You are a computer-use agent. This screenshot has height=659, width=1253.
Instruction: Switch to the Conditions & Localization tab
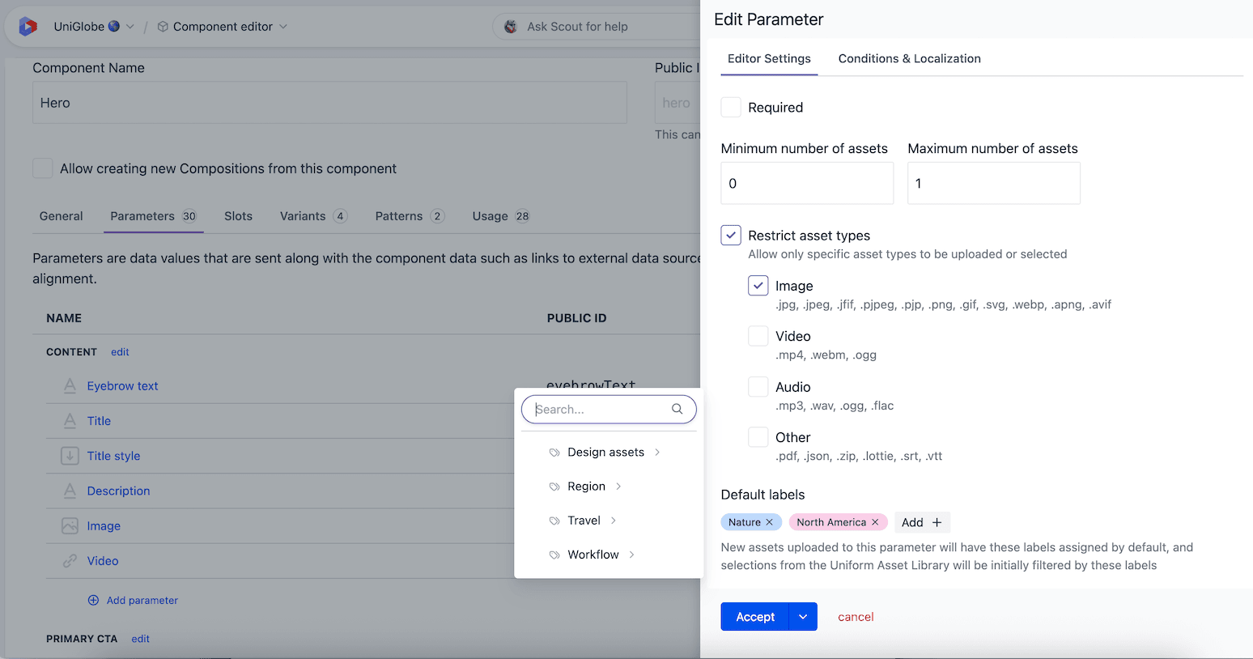pyautogui.click(x=909, y=58)
